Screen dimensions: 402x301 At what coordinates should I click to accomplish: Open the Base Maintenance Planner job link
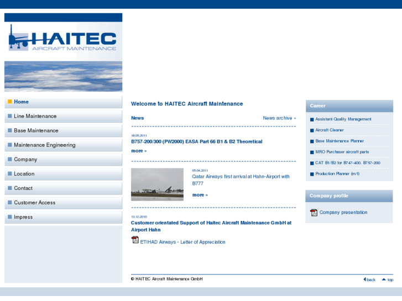click(x=340, y=141)
